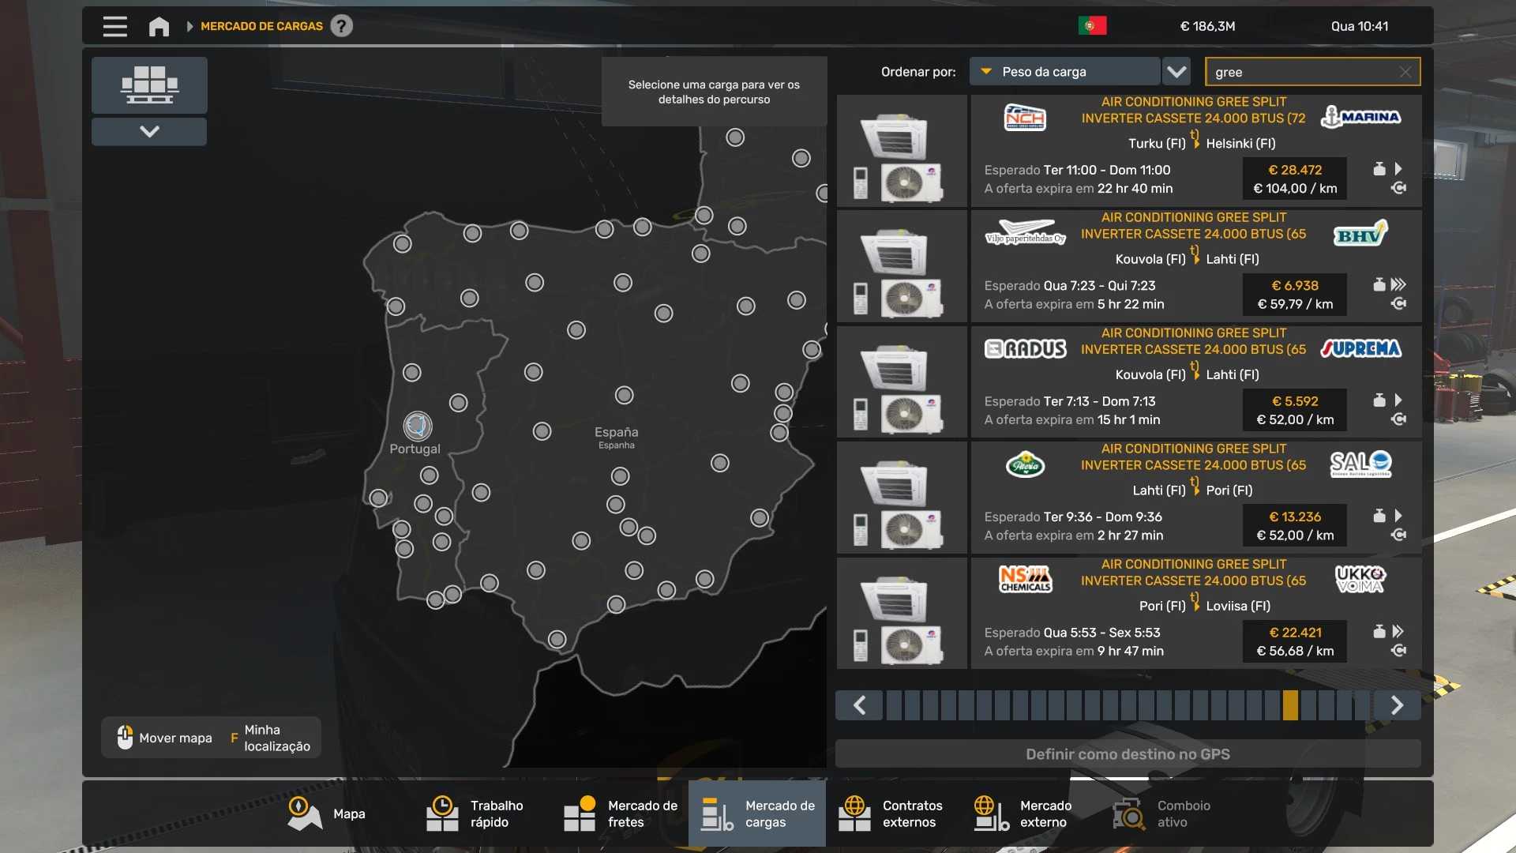1516x853 pixels.
Task: Click the player location marker in Portugal
Action: (x=417, y=426)
